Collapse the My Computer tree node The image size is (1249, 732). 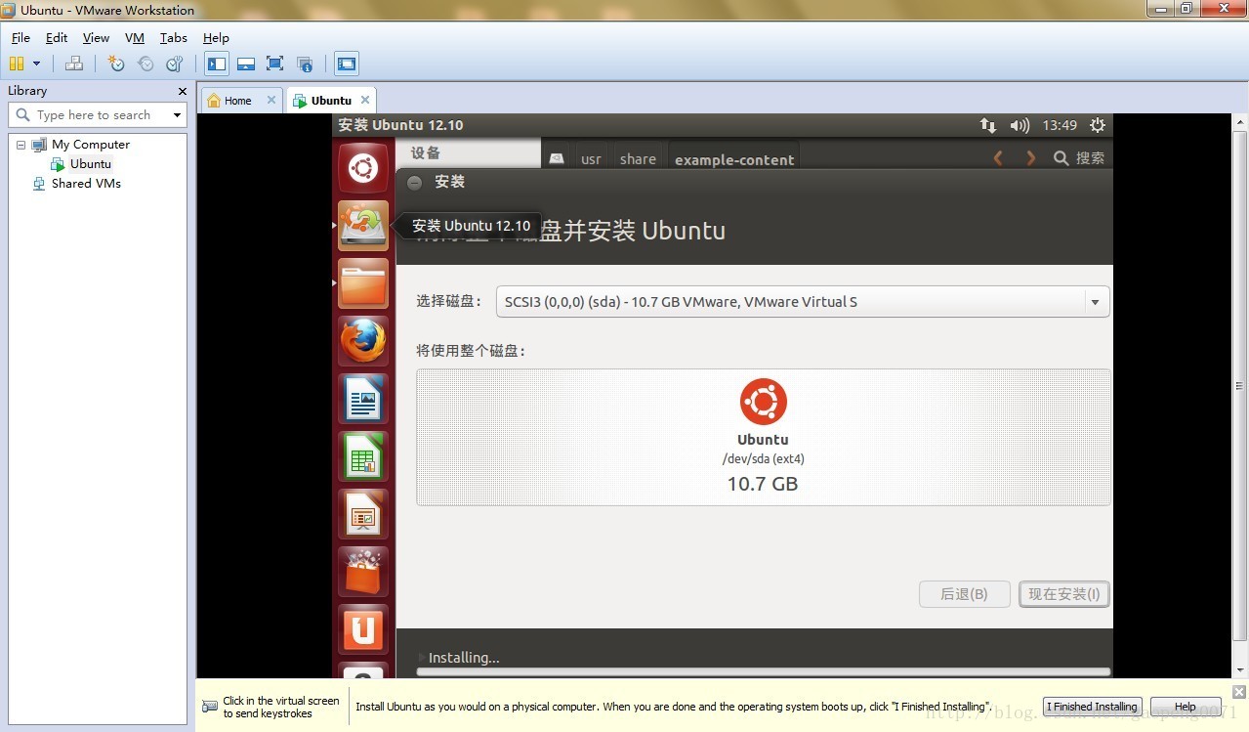pyautogui.click(x=21, y=145)
